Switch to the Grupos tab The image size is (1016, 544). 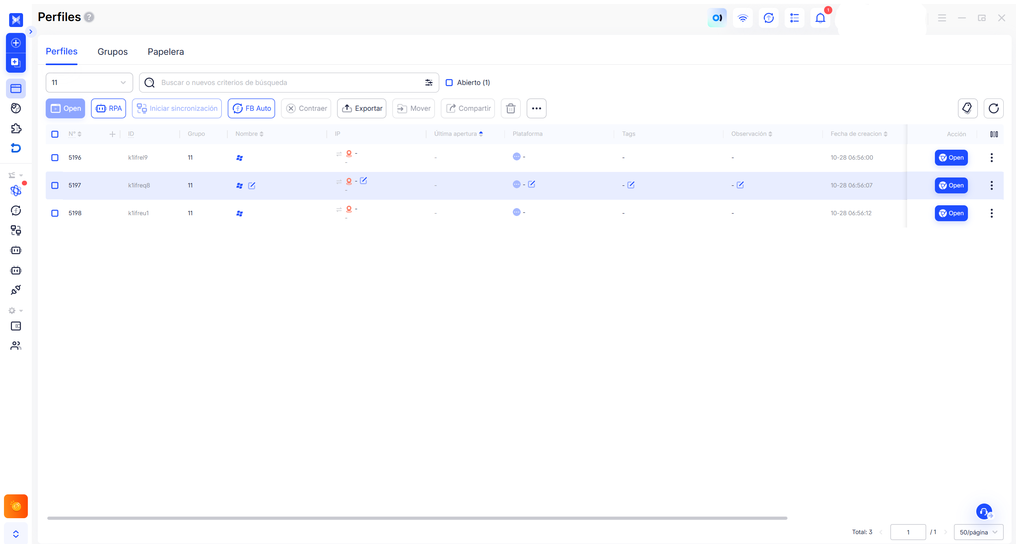pos(112,52)
